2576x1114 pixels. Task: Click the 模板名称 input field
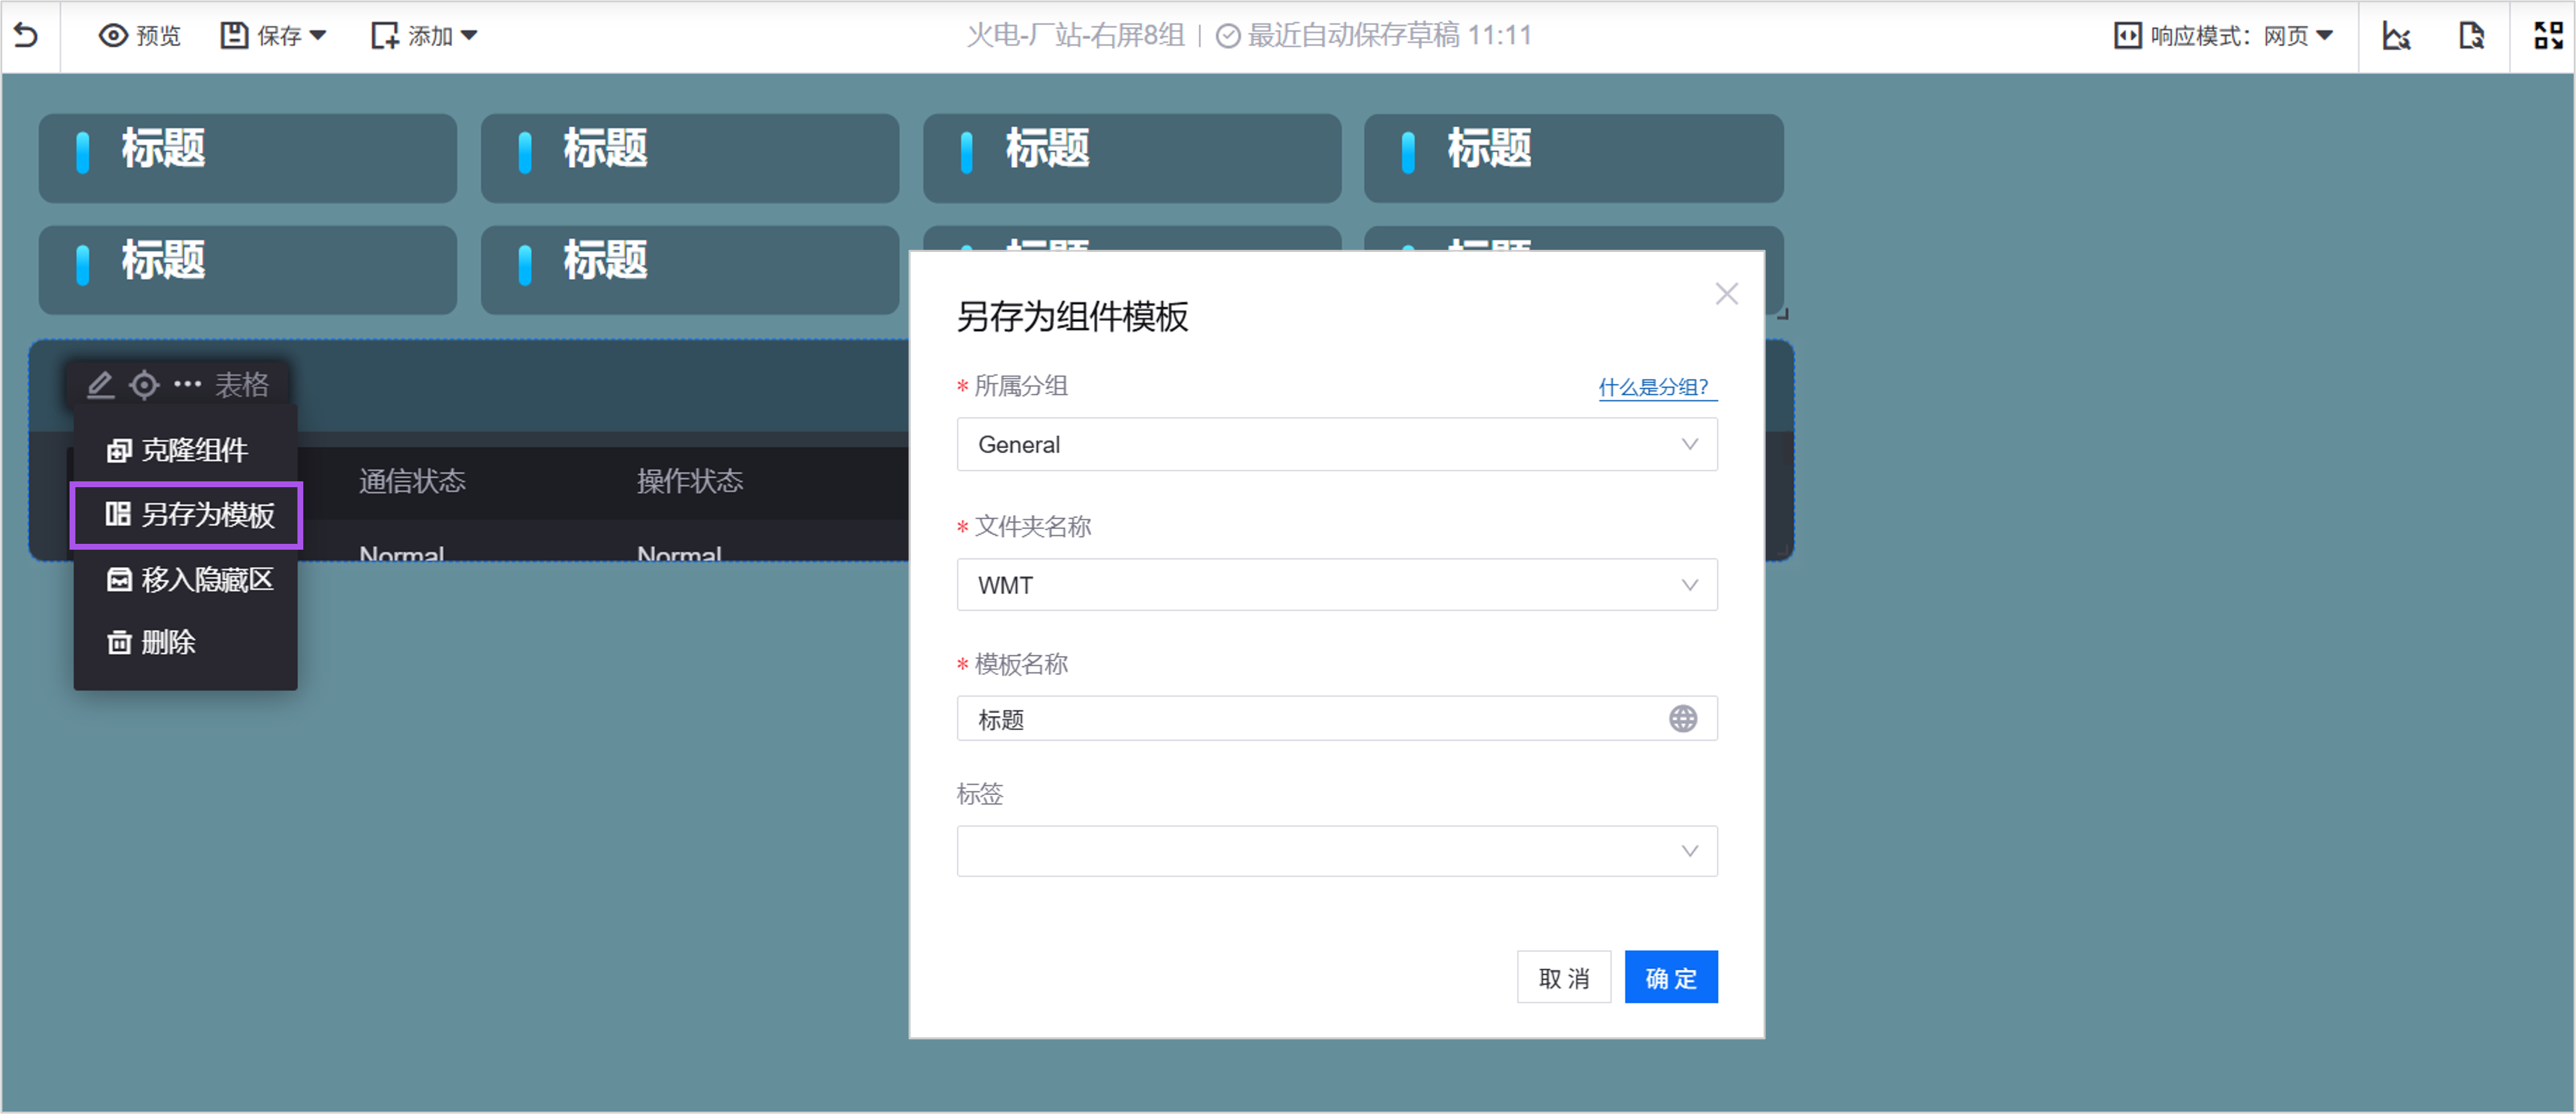click(1337, 719)
